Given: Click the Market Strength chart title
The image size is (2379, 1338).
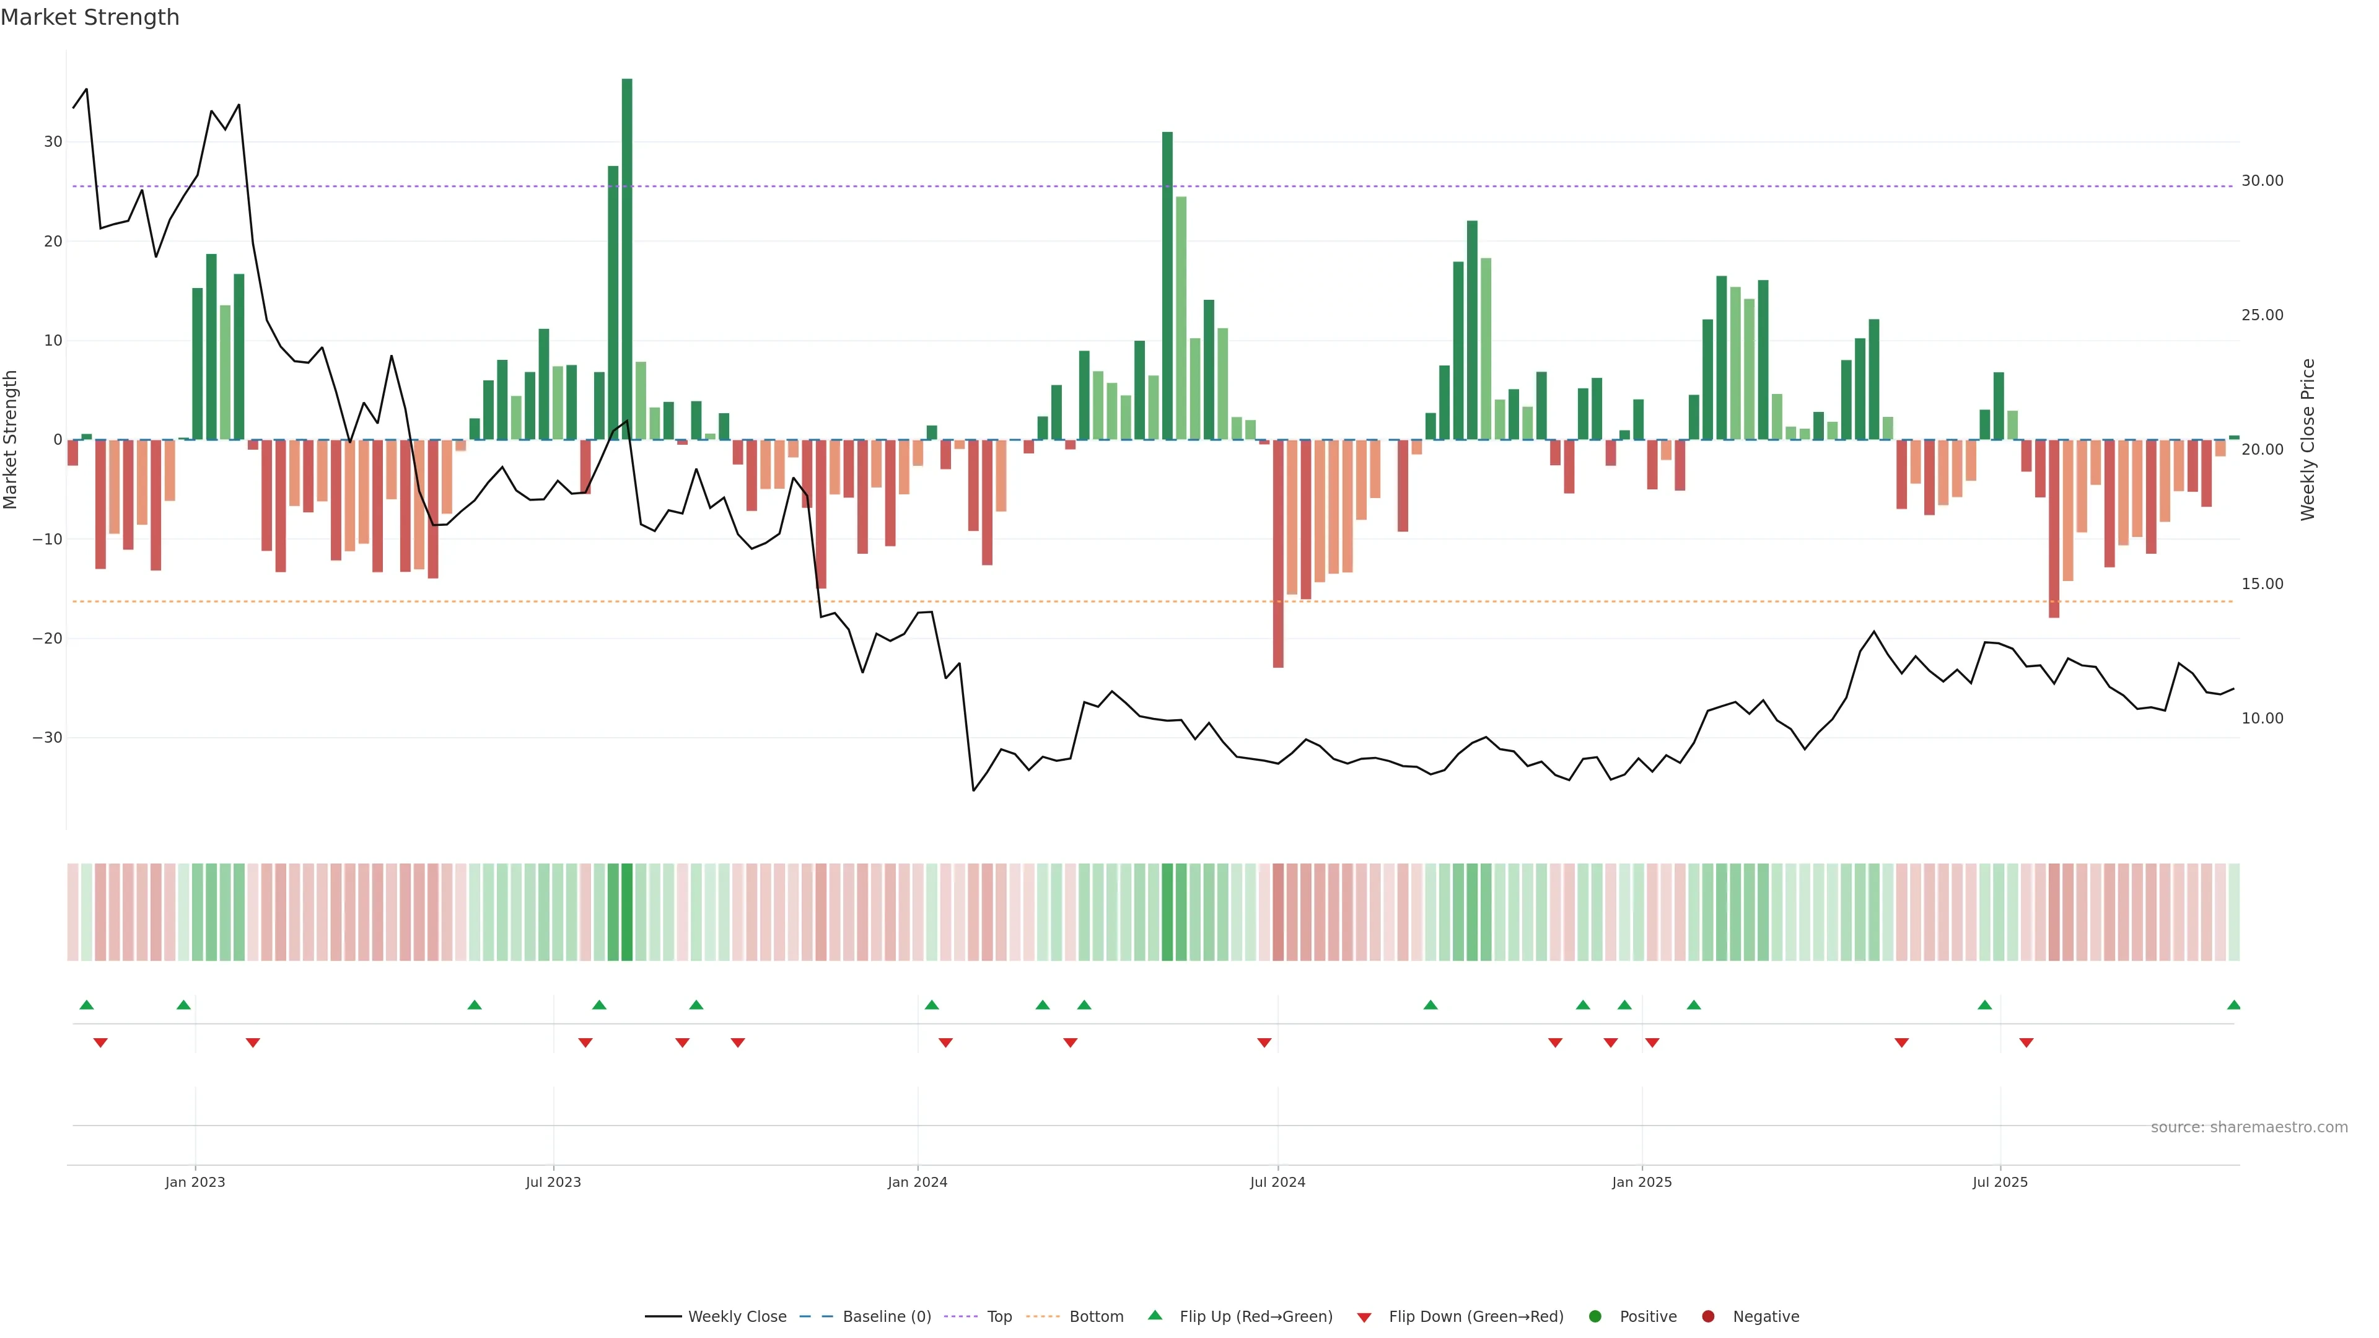Looking at the screenshot, I should click(x=90, y=17).
